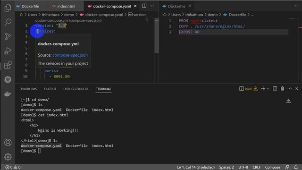Select the Terminal panel tab

(x=104, y=89)
